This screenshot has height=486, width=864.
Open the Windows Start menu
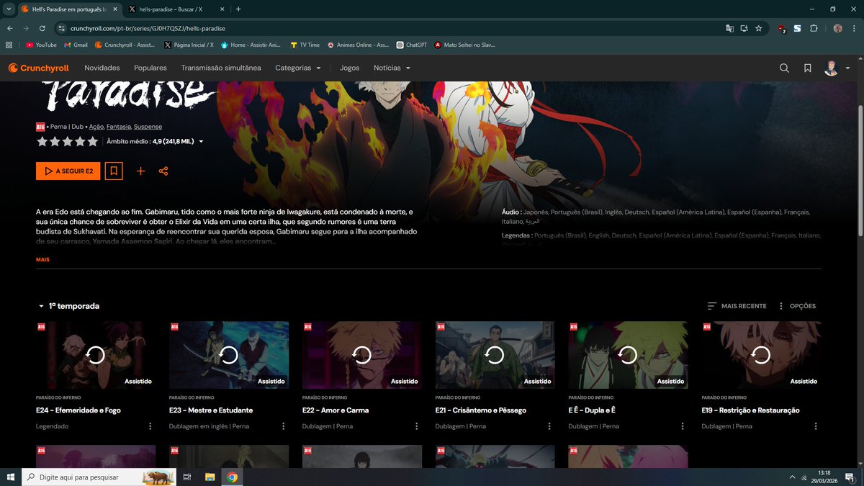point(11,477)
